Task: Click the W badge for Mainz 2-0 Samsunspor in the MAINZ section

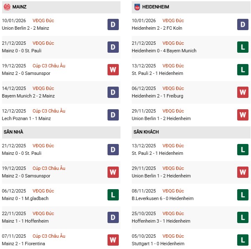Action: [113, 69]
